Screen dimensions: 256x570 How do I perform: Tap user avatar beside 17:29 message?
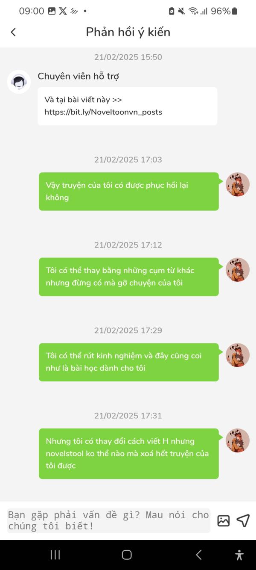pos(238,355)
